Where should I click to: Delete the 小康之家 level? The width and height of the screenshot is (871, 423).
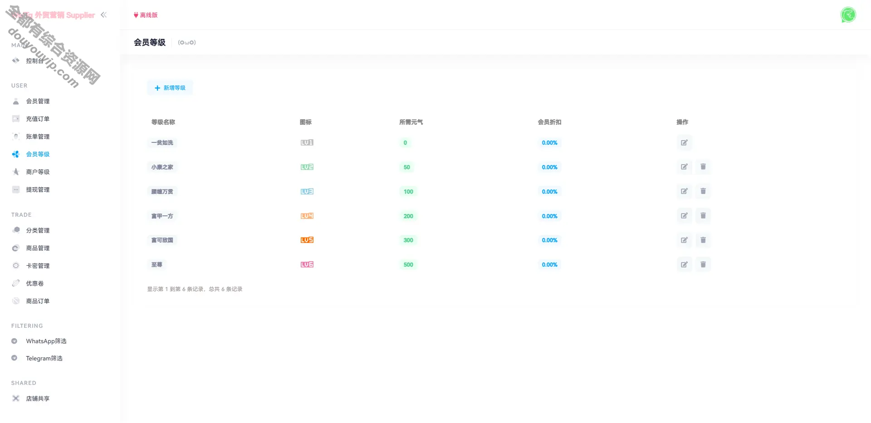(703, 167)
